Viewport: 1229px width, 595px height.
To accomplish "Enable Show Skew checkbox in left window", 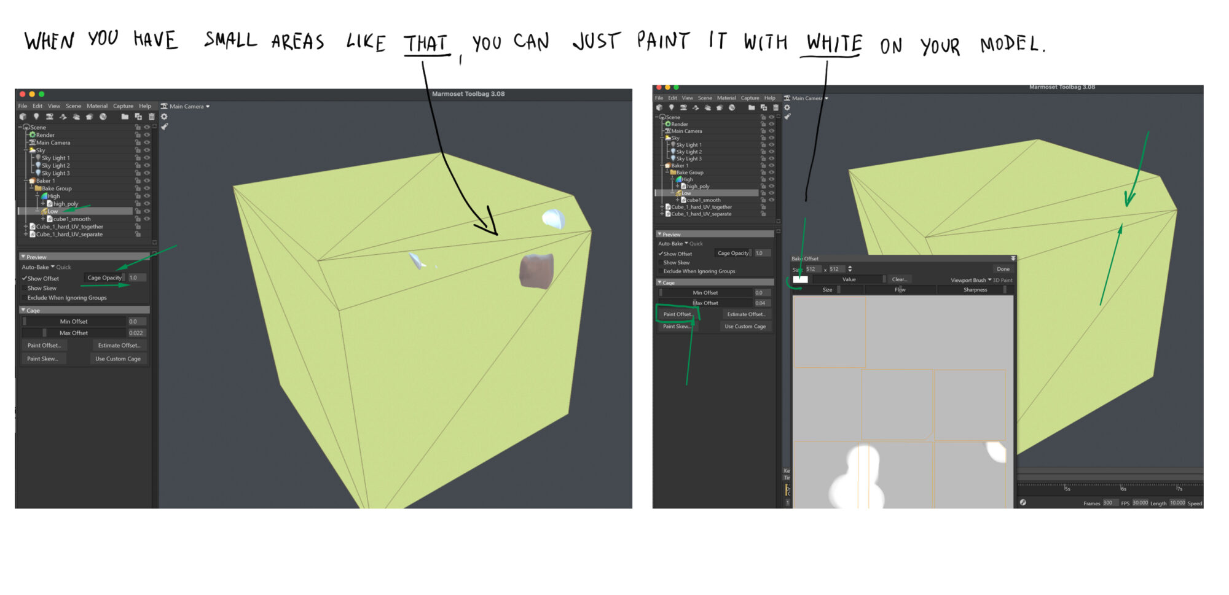I will click(25, 289).
